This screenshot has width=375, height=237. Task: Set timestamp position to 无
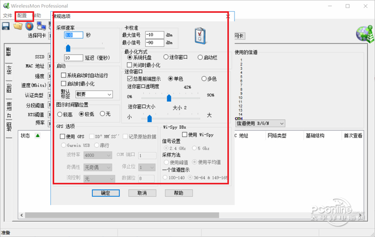point(102,114)
